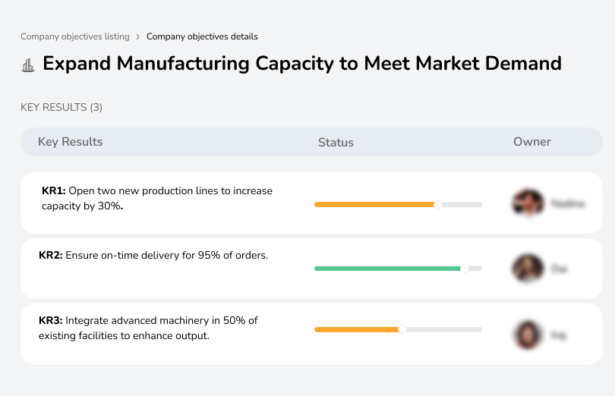Open the Company objectives listing breadcrumb
This screenshot has height=396, width=615.
(x=75, y=36)
